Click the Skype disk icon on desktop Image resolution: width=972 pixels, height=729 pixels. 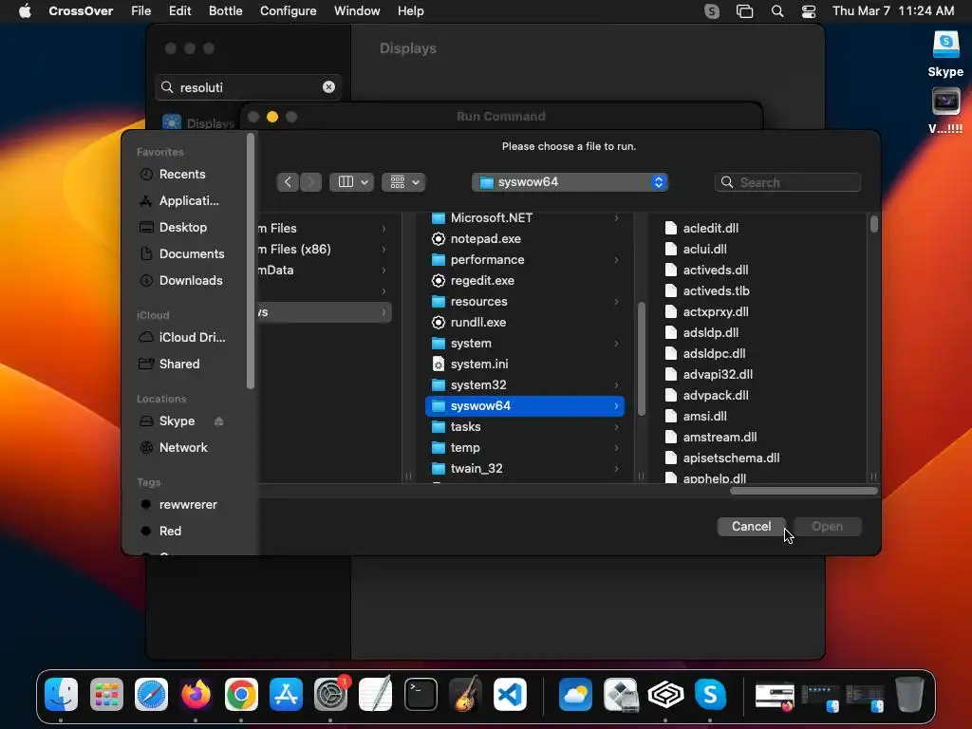coord(946,45)
